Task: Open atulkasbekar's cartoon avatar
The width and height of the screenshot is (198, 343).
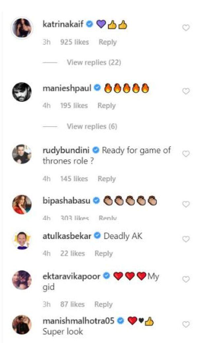Action: coord(22,240)
